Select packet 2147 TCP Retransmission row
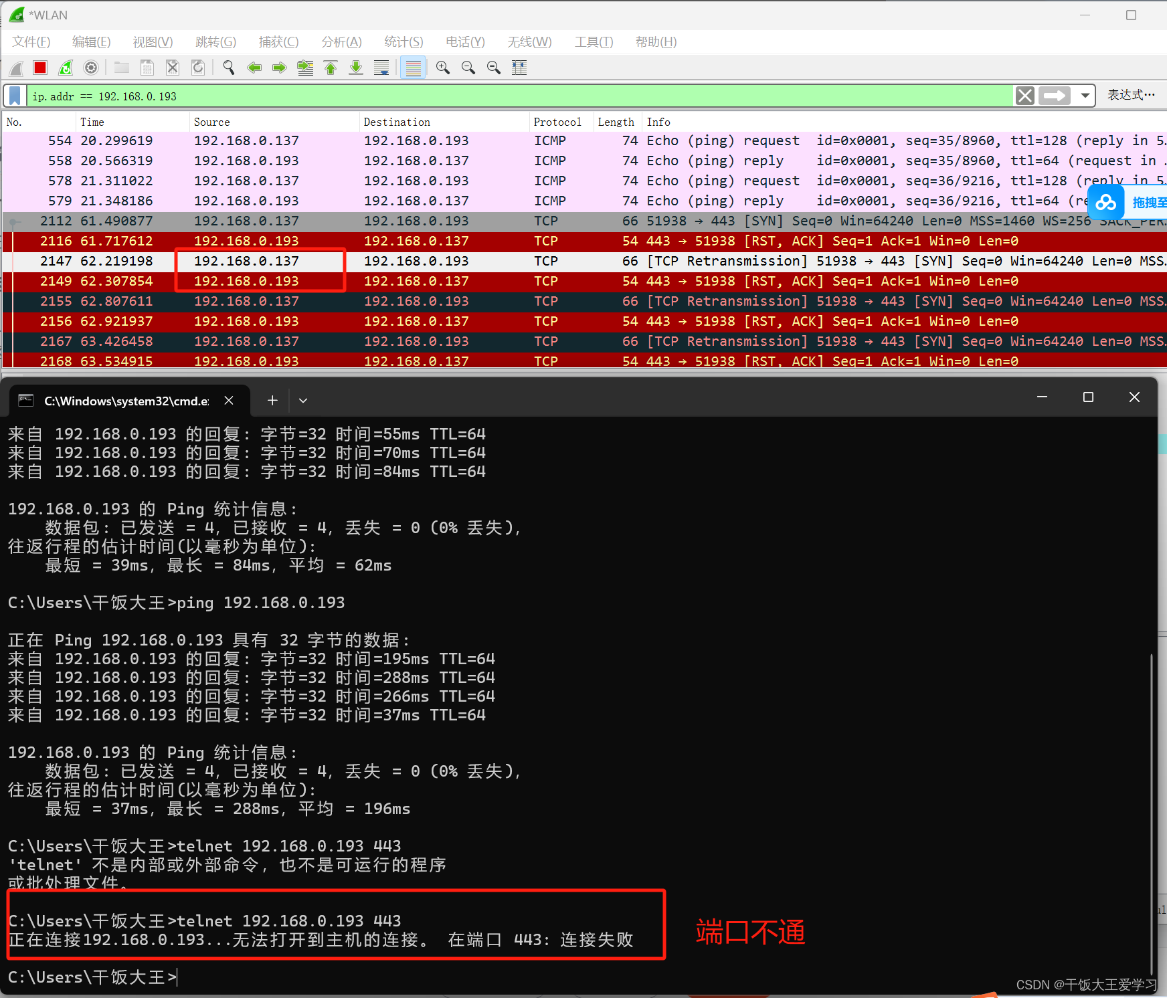This screenshot has height=998, width=1167. [584, 262]
